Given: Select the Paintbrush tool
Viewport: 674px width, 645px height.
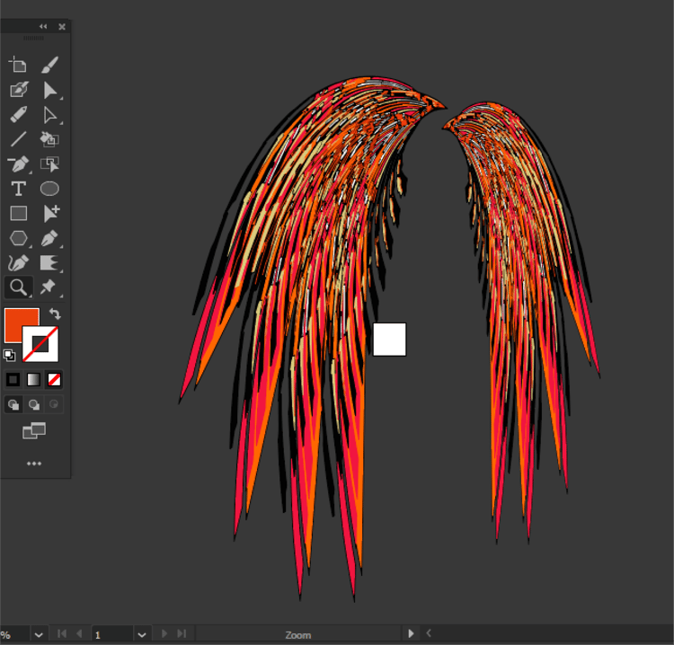Looking at the screenshot, I should 49,65.
